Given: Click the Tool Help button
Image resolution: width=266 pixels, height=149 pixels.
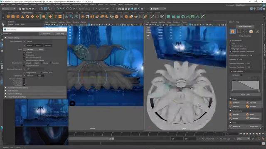Looking at the screenshot, I should 61,34.
